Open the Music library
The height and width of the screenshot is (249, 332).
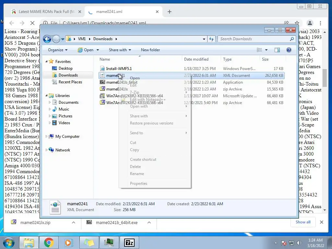pos(64,109)
